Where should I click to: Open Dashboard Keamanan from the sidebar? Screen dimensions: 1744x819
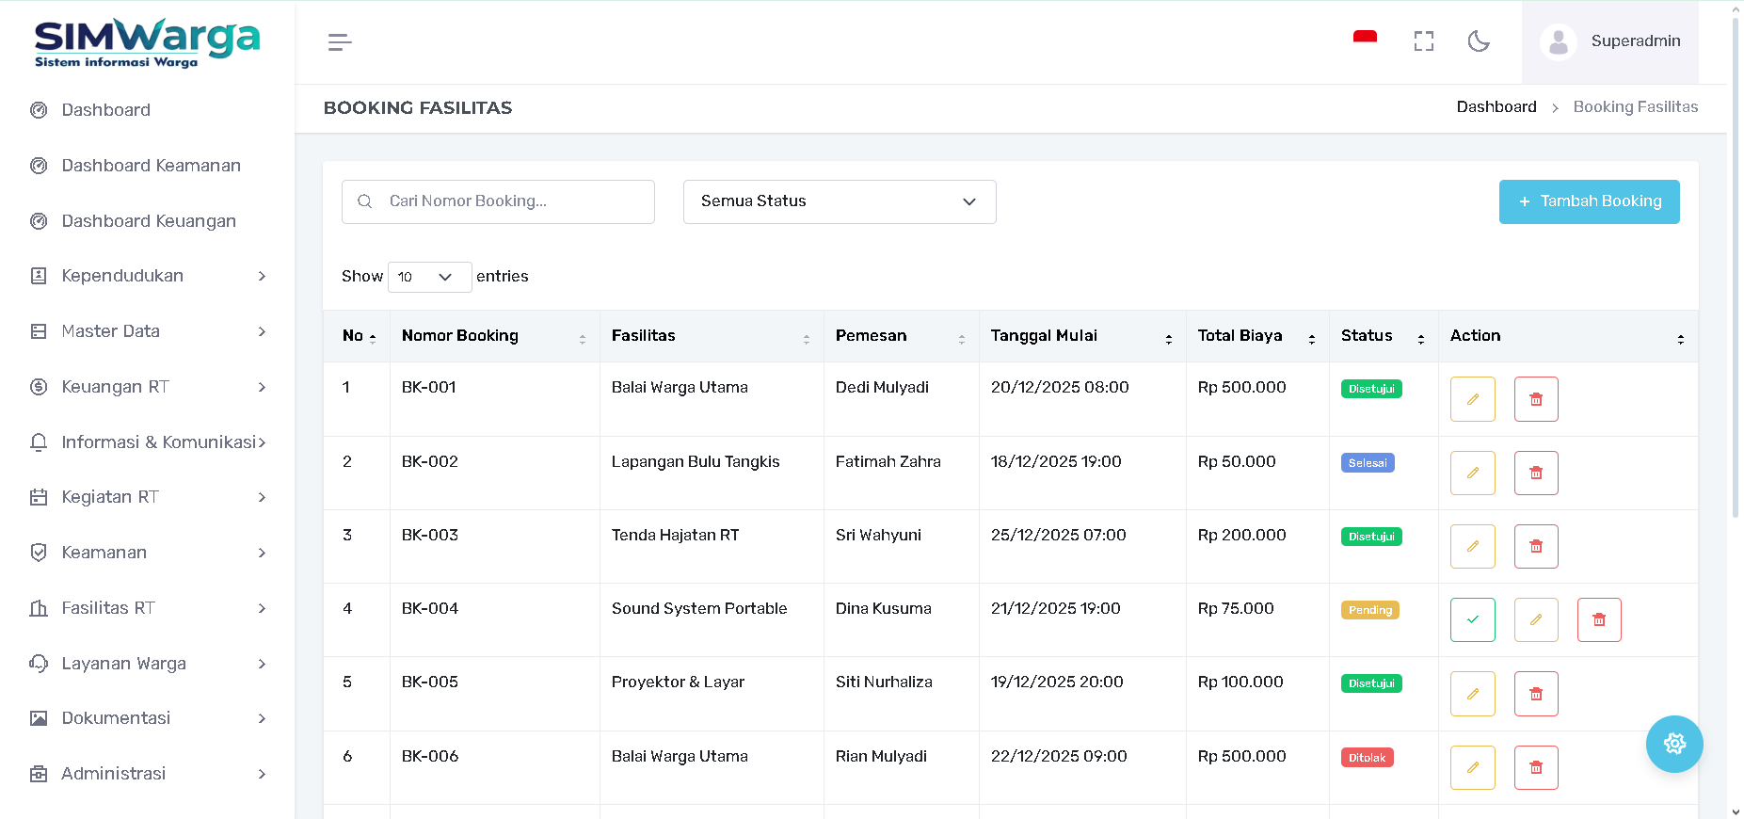coord(151,166)
